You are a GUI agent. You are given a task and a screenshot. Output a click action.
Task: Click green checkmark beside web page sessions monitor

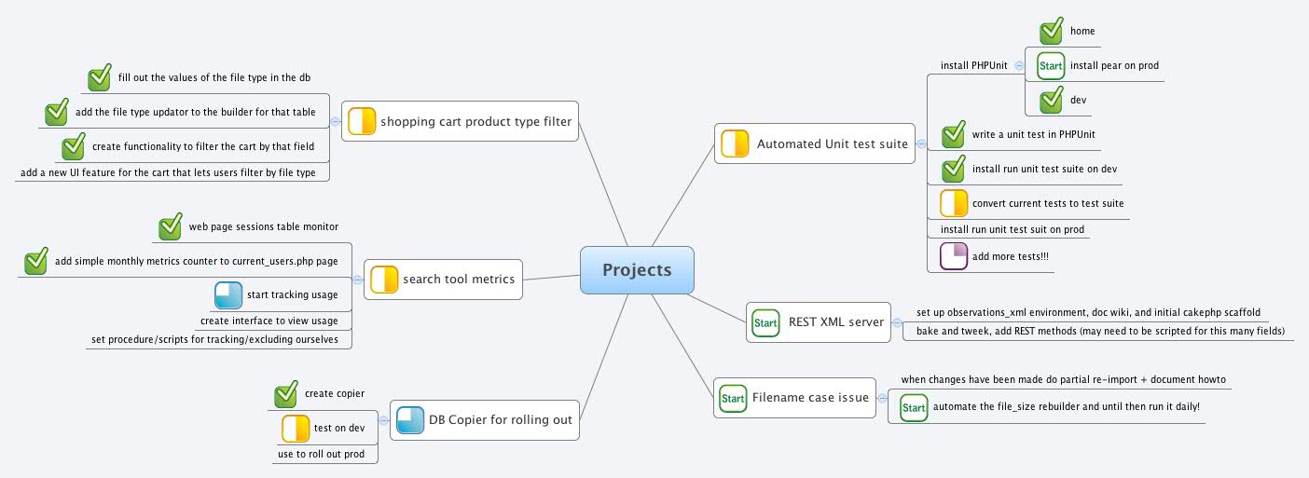tap(170, 226)
